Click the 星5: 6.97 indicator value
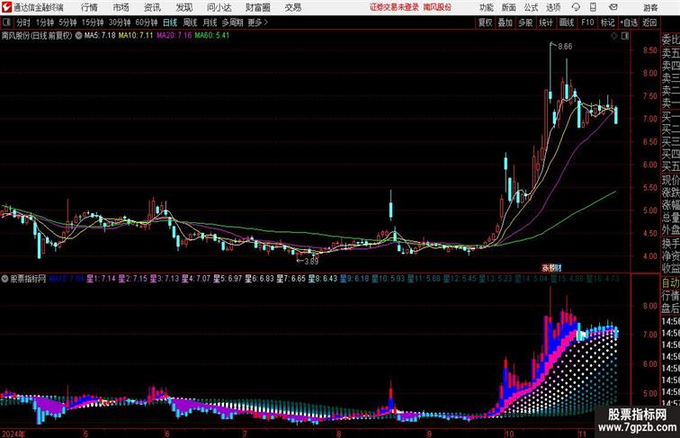 pyautogui.click(x=228, y=279)
